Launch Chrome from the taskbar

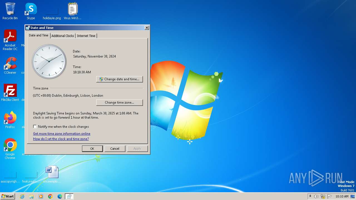(50, 196)
